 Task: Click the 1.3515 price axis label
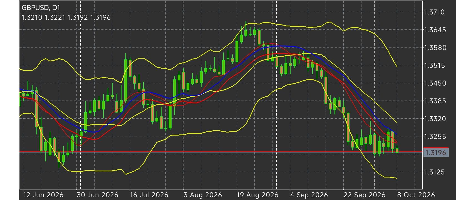(x=435, y=65)
